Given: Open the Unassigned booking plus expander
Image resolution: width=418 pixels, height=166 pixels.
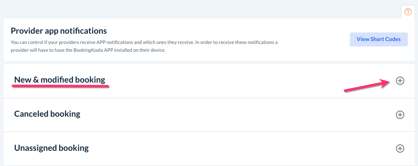Looking at the screenshot, I should click(x=400, y=148).
